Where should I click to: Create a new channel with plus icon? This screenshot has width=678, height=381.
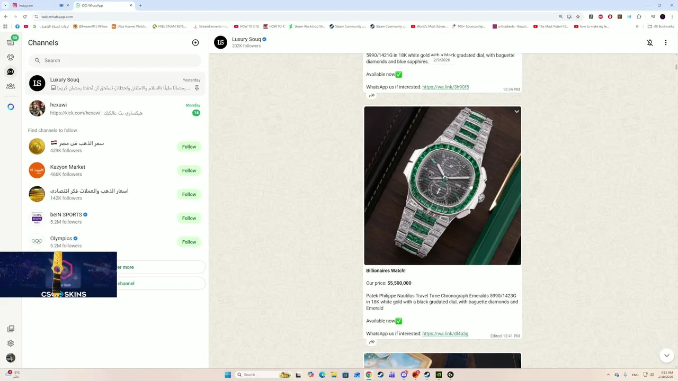point(195,43)
